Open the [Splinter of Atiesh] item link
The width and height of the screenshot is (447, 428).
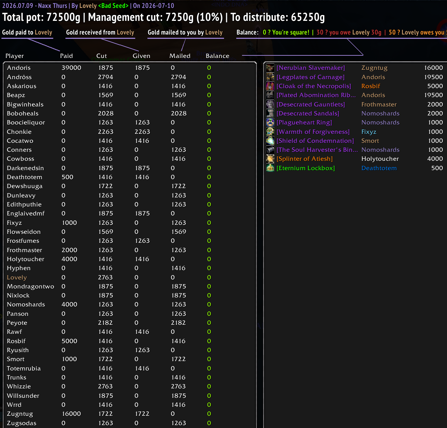pyautogui.click(x=305, y=159)
